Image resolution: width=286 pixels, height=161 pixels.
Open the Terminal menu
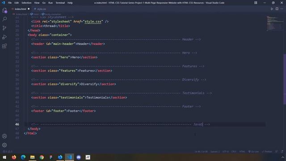click(60, 3)
